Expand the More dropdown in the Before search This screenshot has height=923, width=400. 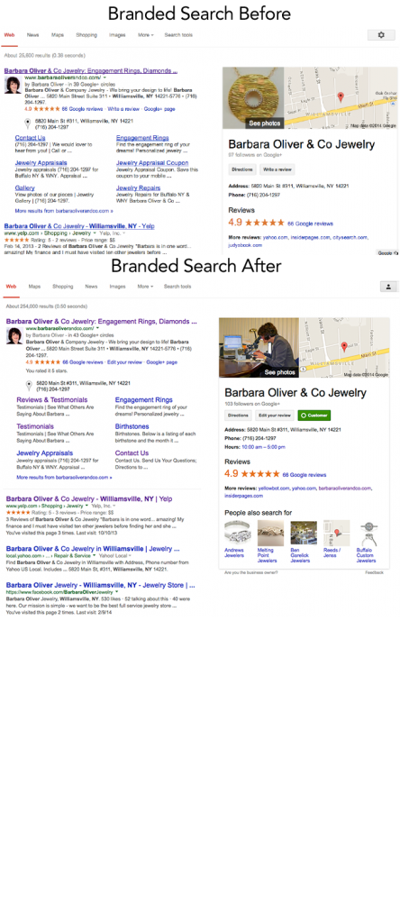(x=146, y=35)
